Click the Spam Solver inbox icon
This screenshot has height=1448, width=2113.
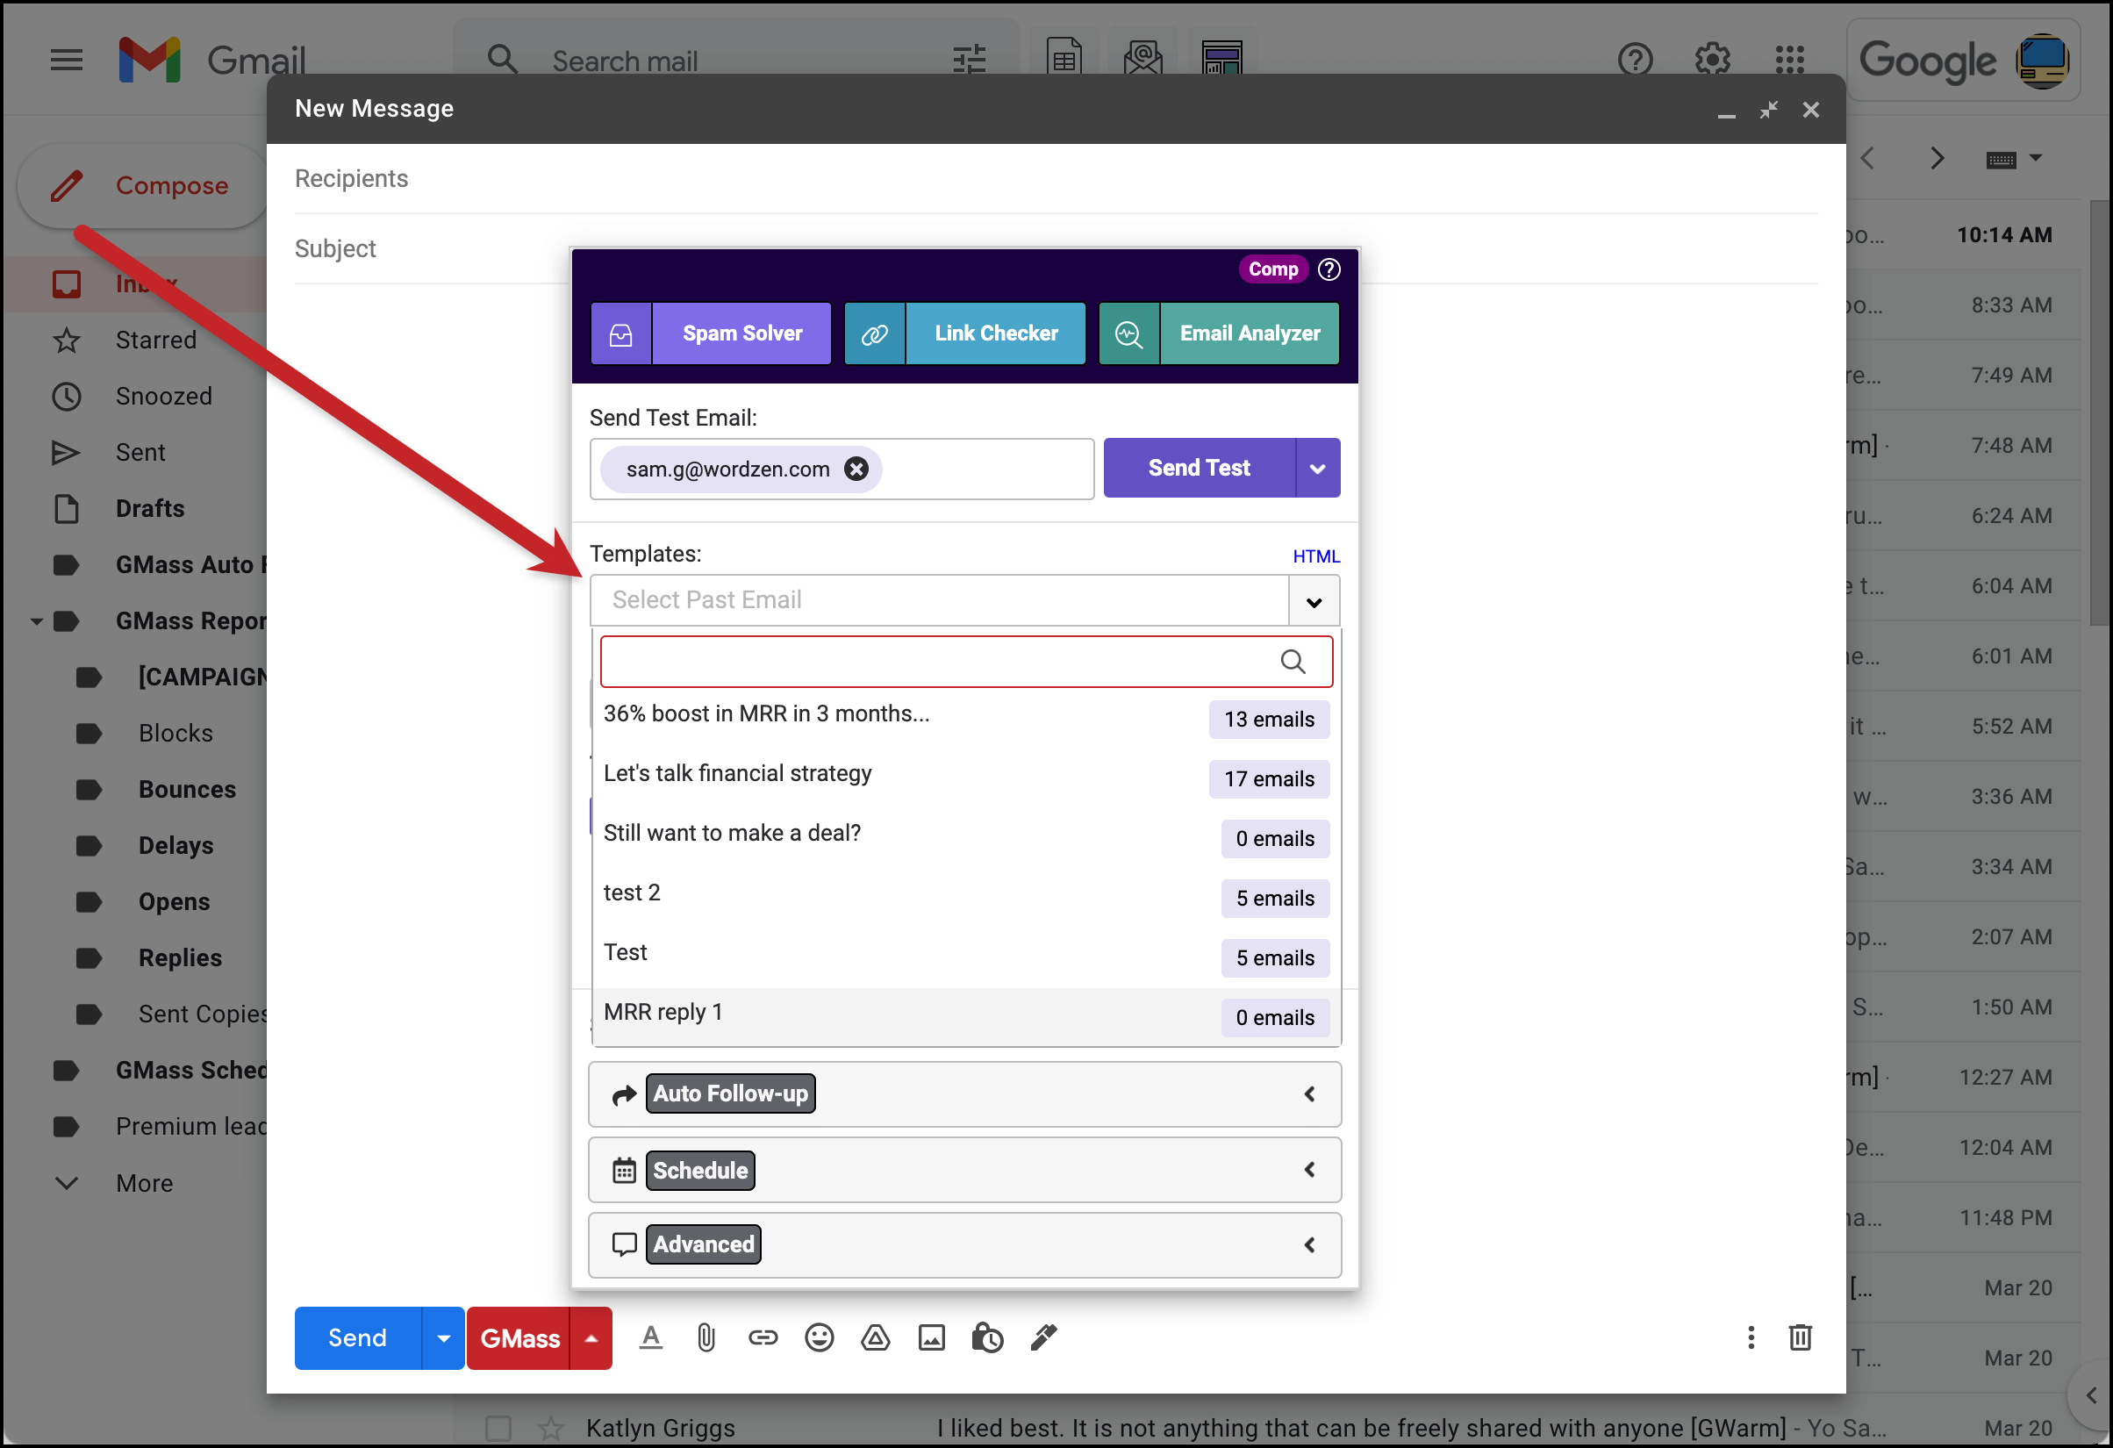621,333
